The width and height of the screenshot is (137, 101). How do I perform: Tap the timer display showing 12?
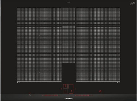(x=100, y=91)
